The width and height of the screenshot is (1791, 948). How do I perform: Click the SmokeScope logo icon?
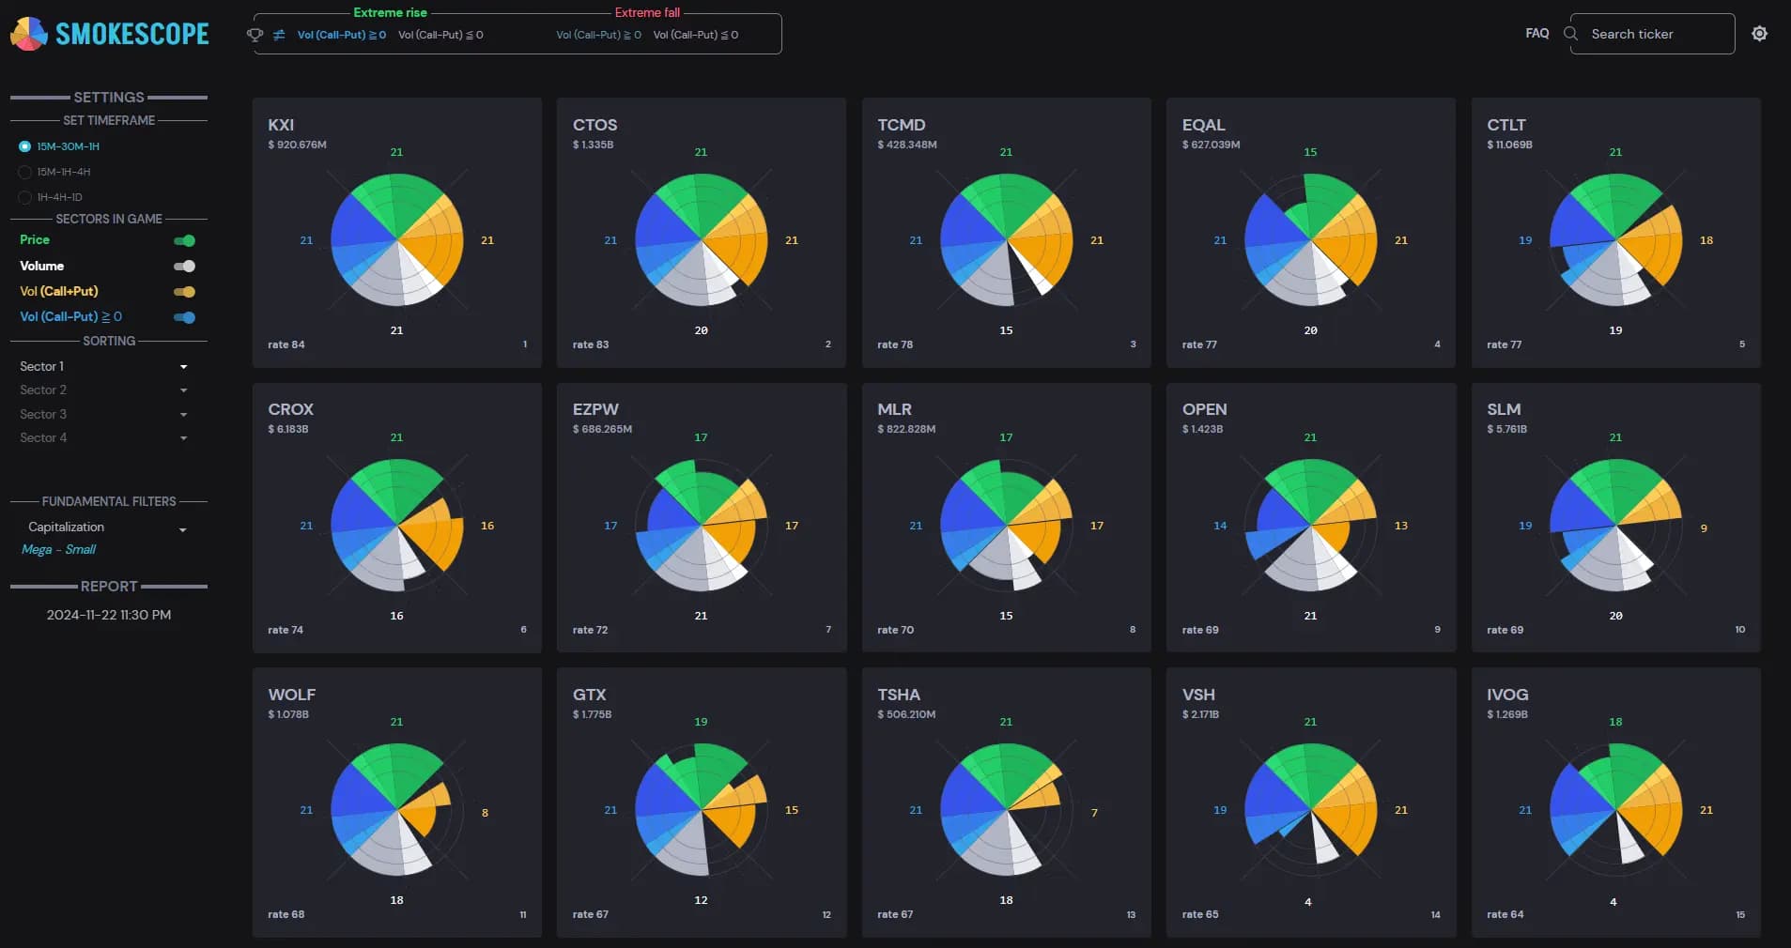(x=29, y=34)
